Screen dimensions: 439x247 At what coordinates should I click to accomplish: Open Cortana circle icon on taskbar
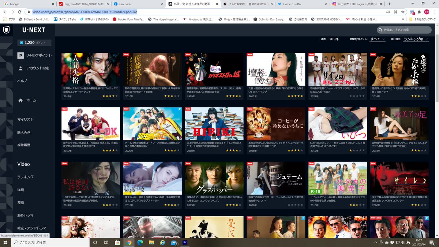[x=95, y=242]
